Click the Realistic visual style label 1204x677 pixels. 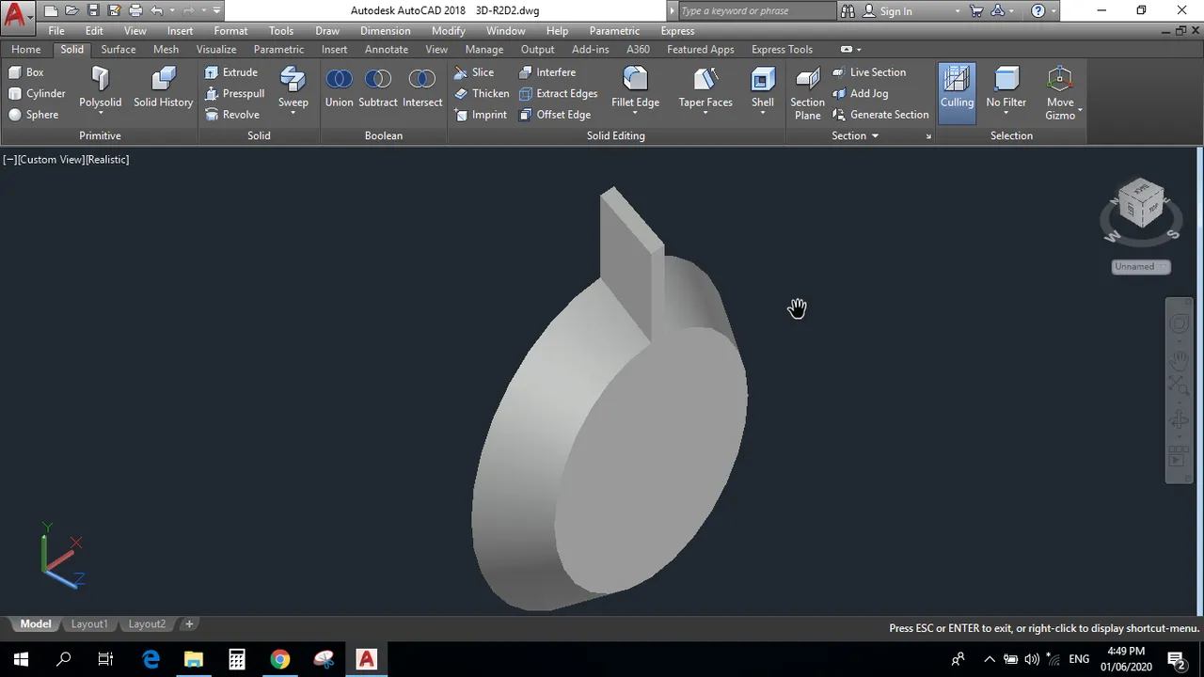(107, 160)
